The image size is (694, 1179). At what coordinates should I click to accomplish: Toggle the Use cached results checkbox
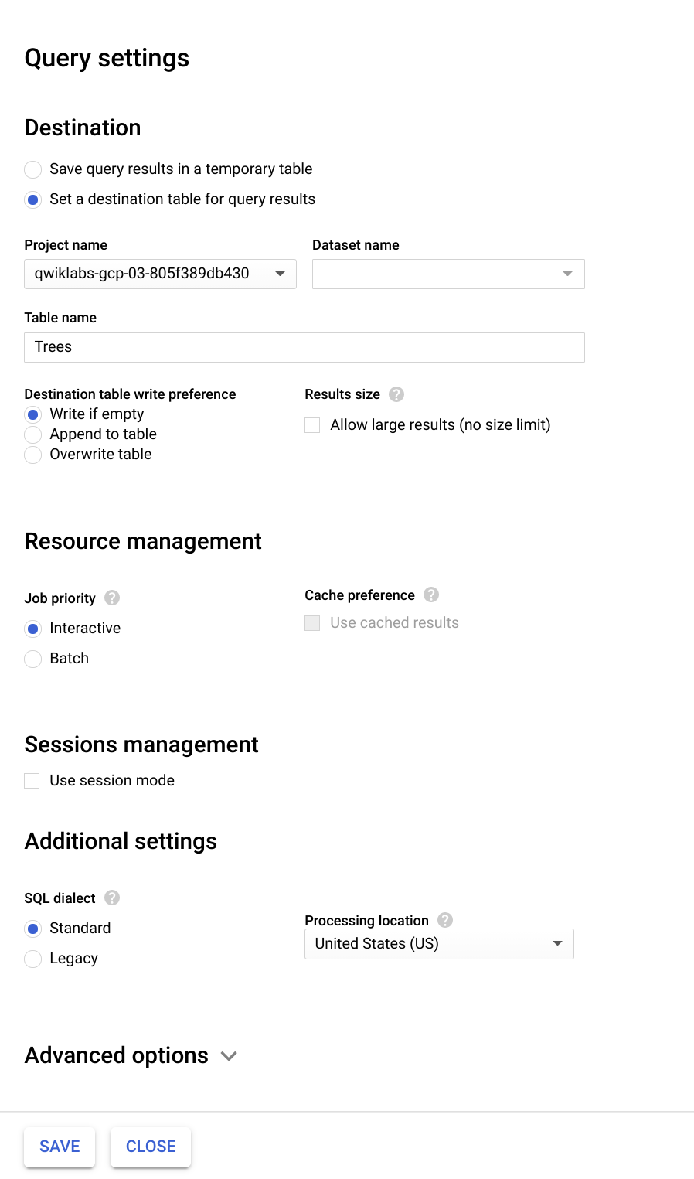pyautogui.click(x=311, y=622)
